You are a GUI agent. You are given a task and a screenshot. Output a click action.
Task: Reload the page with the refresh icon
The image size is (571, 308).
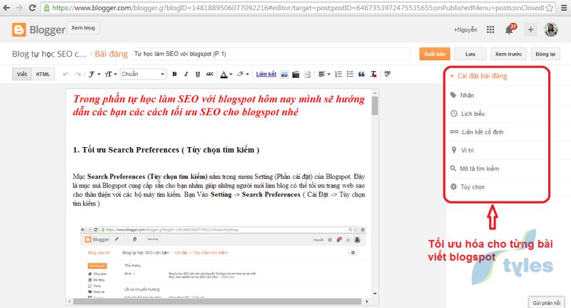pyautogui.click(x=32, y=8)
